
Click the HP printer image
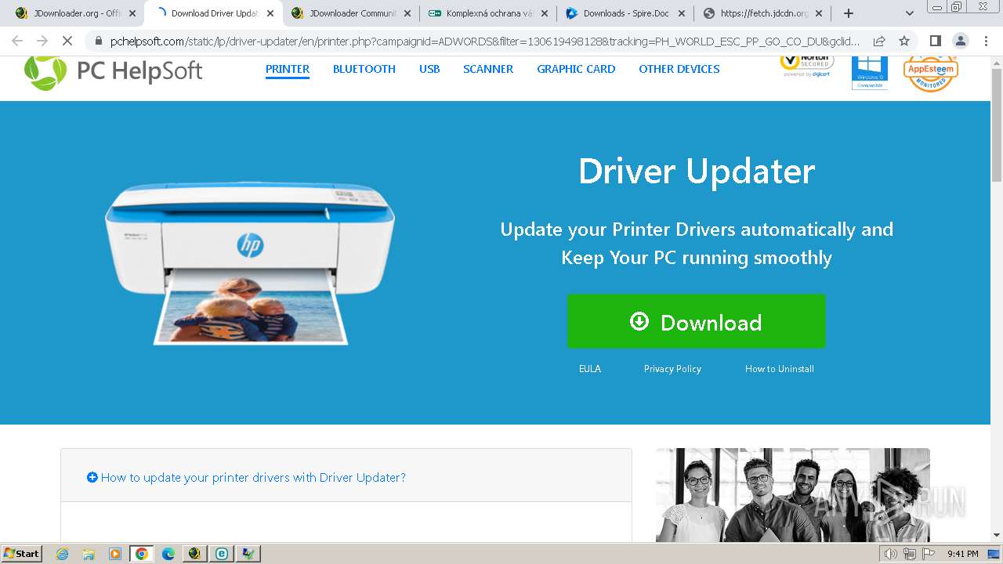[x=250, y=264]
